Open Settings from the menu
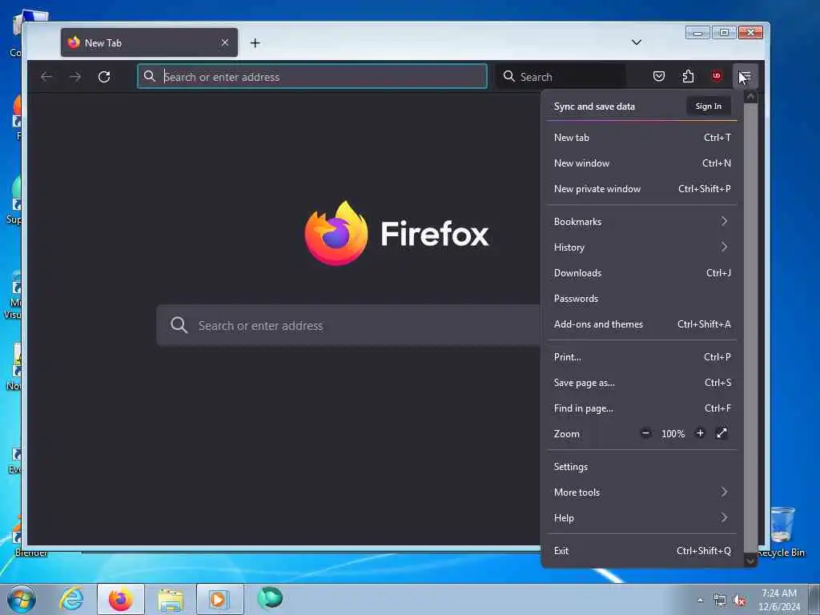 tap(642, 467)
